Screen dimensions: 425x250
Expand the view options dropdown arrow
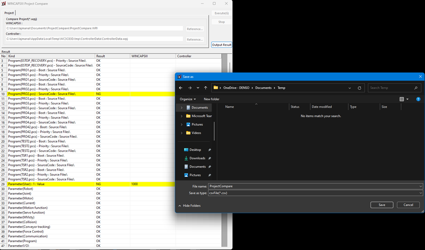tap(408, 99)
